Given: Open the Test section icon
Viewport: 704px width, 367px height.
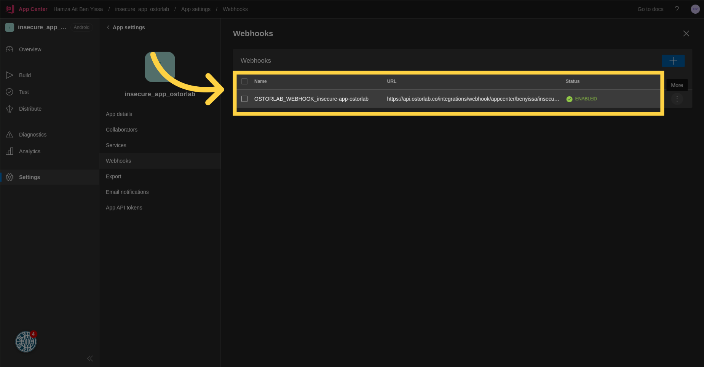Looking at the screenshot, I should click(x=10, y=92).
